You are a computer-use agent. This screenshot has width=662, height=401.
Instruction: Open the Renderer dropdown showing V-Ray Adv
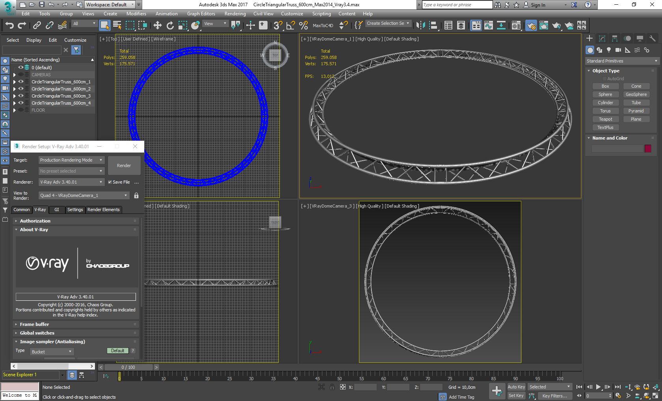tap(71, 182)
